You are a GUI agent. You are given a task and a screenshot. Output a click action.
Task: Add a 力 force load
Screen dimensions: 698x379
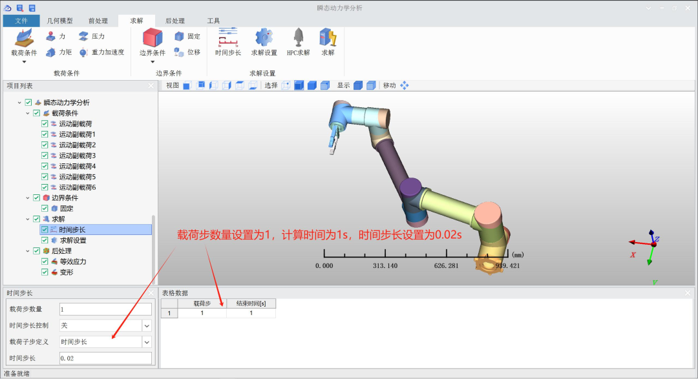(x=56, y=36)
